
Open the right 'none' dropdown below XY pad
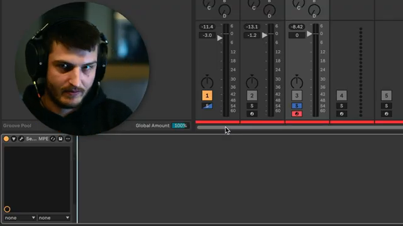[54, 218]
